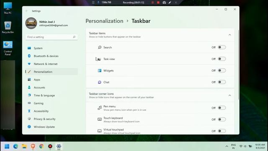Collapse the Taskbar items section
Viewport: 268px width, 151px height.
(x=230, y=35)
